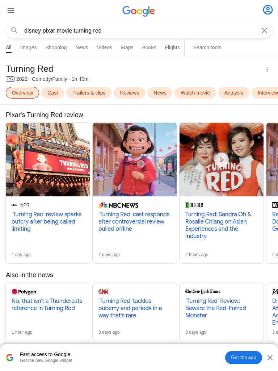The height and width of the screenshot is (371, 278).
Task: Switch to the Shopping tab
Action: click(x=56, y=47)
